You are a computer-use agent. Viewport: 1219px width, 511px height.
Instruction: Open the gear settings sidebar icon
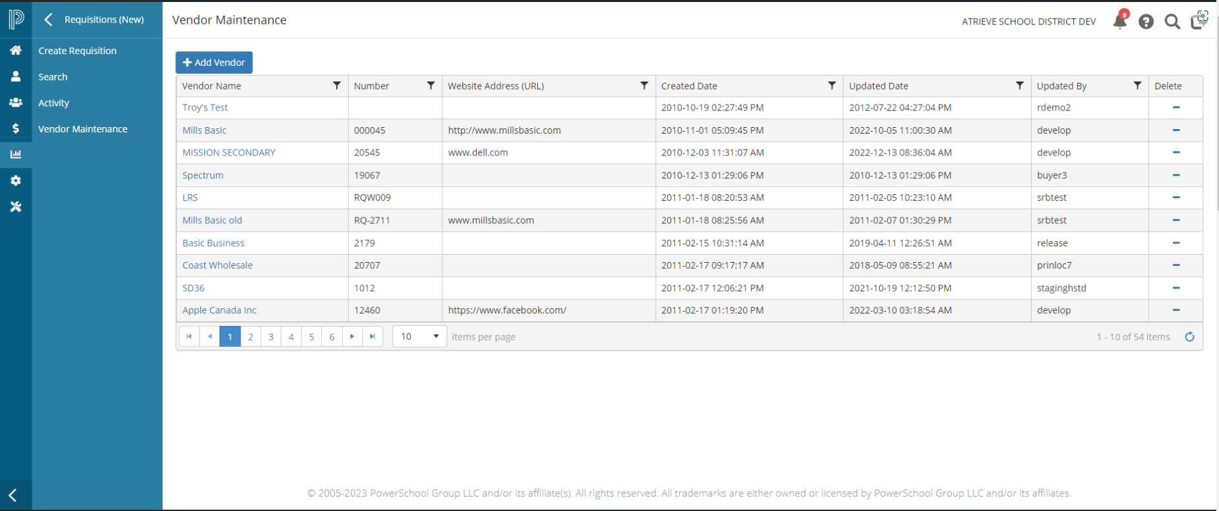tap(16, 180)
